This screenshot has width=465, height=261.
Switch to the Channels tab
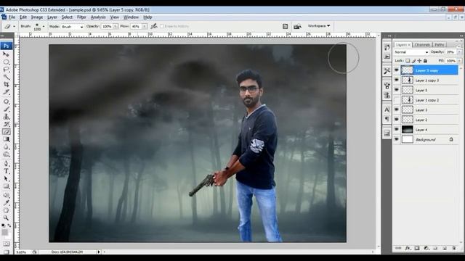click(x=422, y=45)
